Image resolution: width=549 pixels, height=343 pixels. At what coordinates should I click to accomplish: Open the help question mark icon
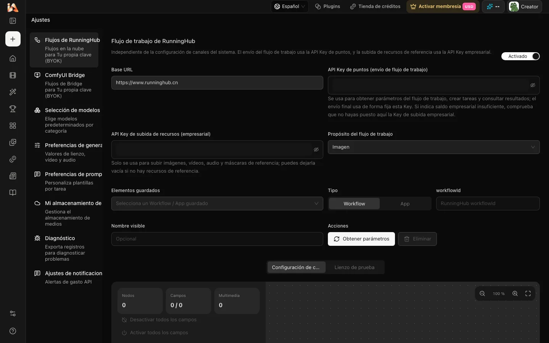13,331
